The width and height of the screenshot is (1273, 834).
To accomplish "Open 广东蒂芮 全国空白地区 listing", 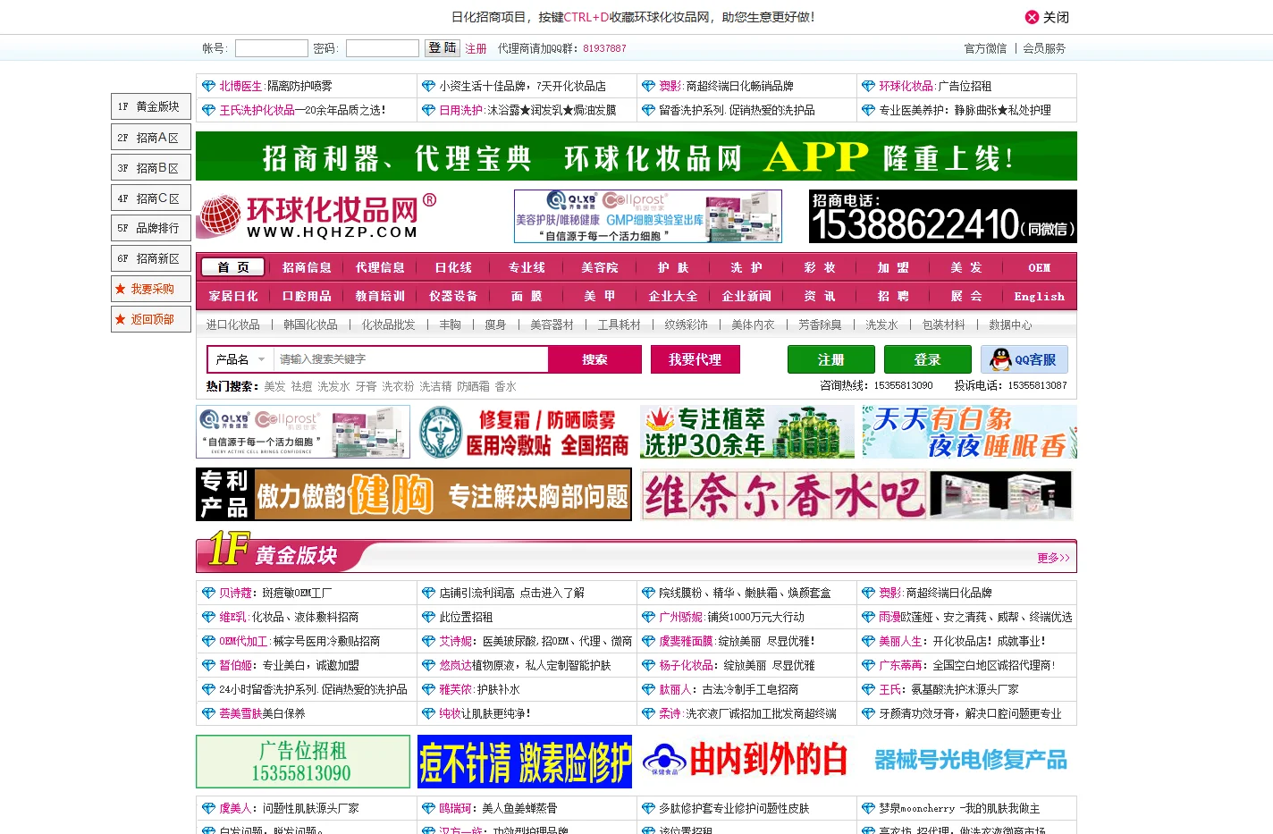I will click(x=967, y=665).
